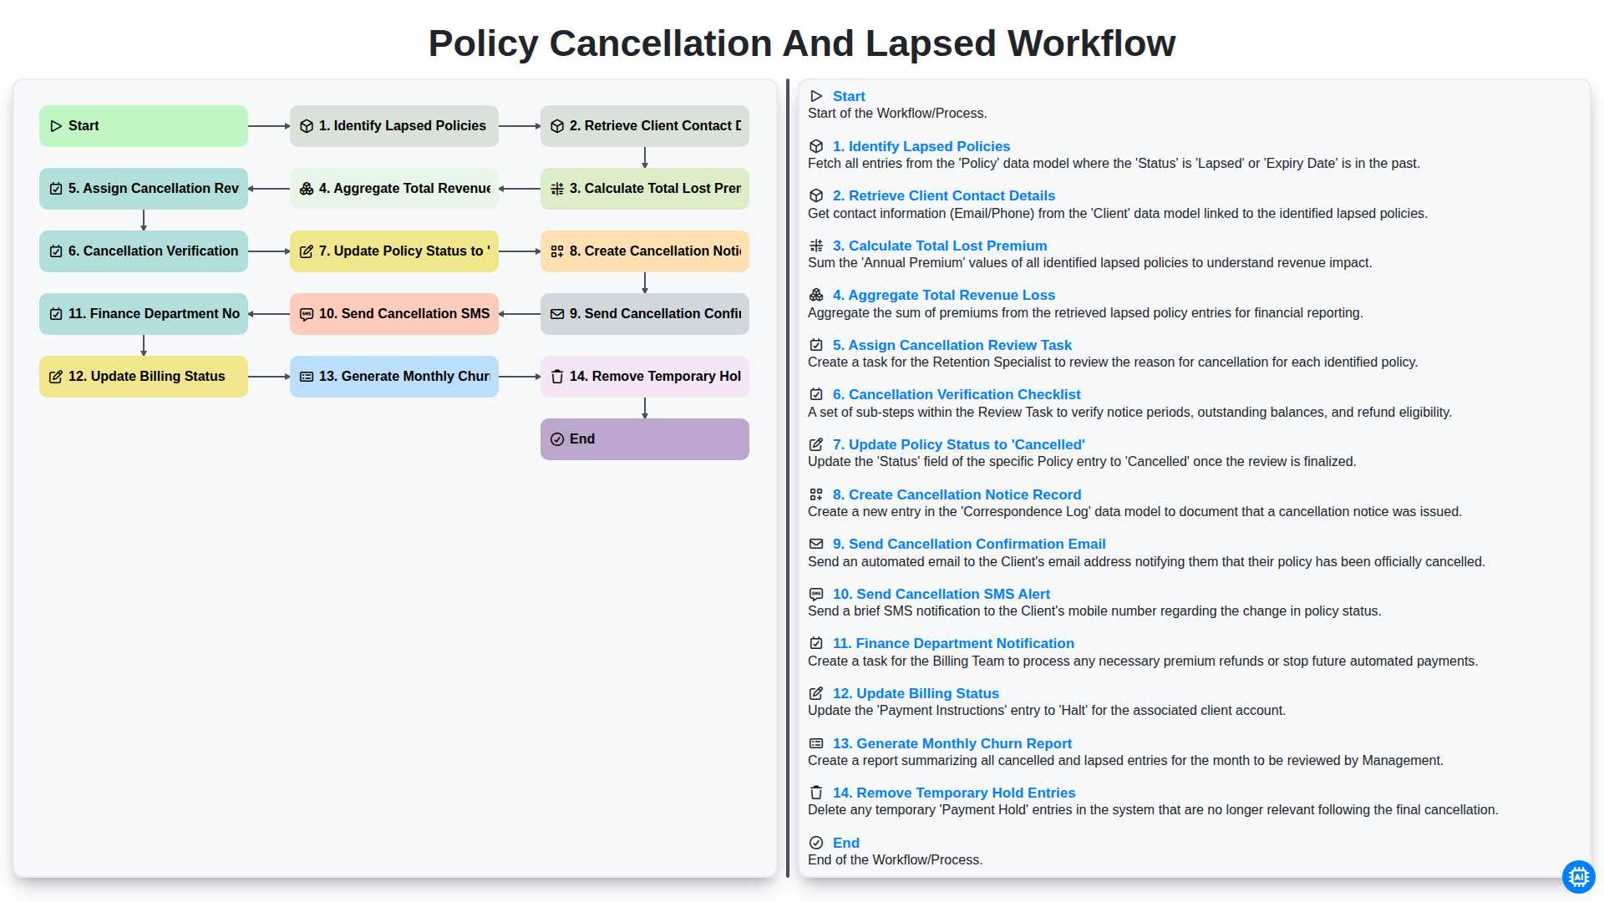This screenshot has height=902, width=1604.
Task: Click the grid-plus icon in Create Cancellation Notice node
Action: point(557,251)
